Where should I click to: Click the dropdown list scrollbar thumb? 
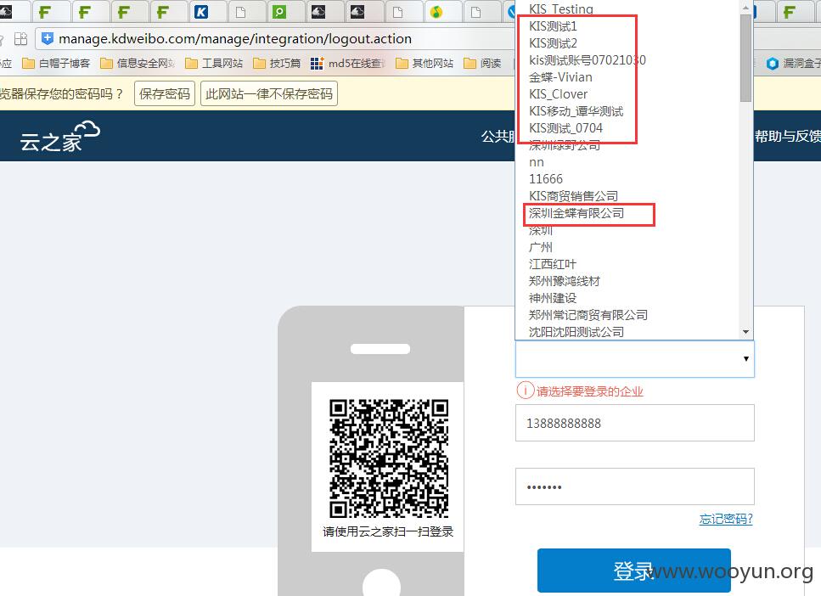click(x=745, y=58)
